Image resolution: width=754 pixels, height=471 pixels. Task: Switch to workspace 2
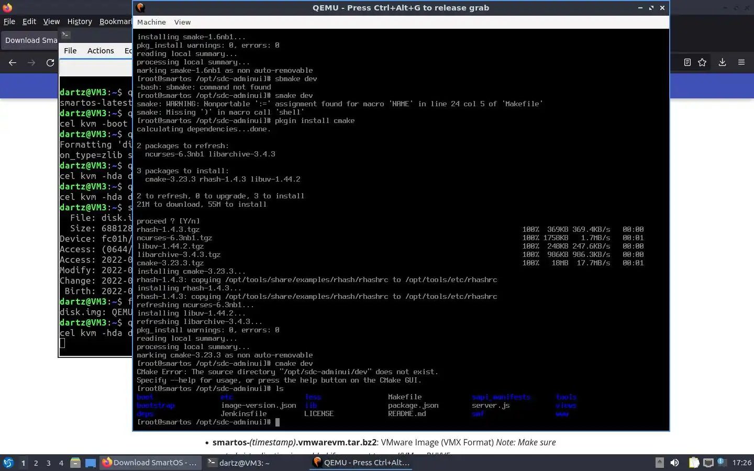(36, 463)
